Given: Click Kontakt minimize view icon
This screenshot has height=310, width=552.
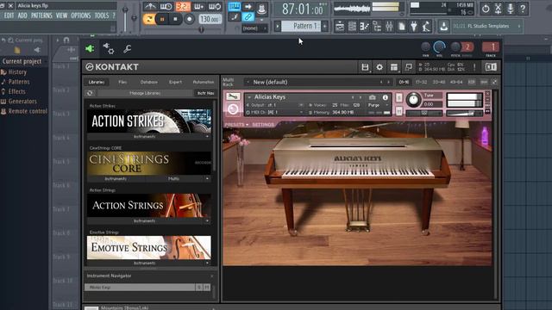Looking at the screenshot, I should point(408,67).
